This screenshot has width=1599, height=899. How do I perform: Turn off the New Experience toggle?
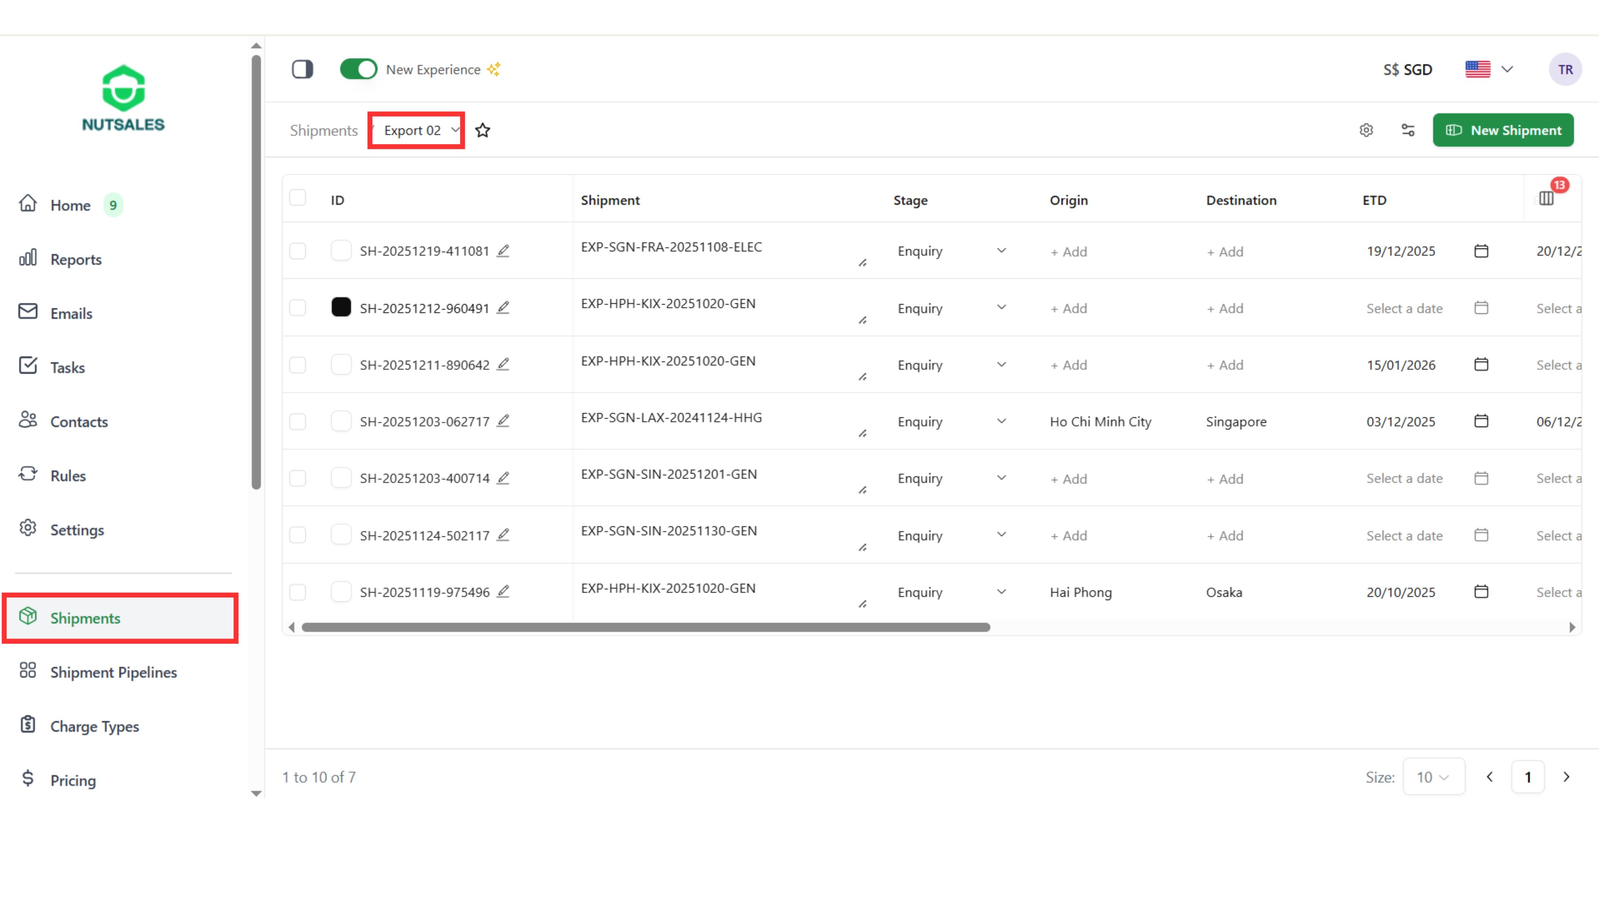358,69
